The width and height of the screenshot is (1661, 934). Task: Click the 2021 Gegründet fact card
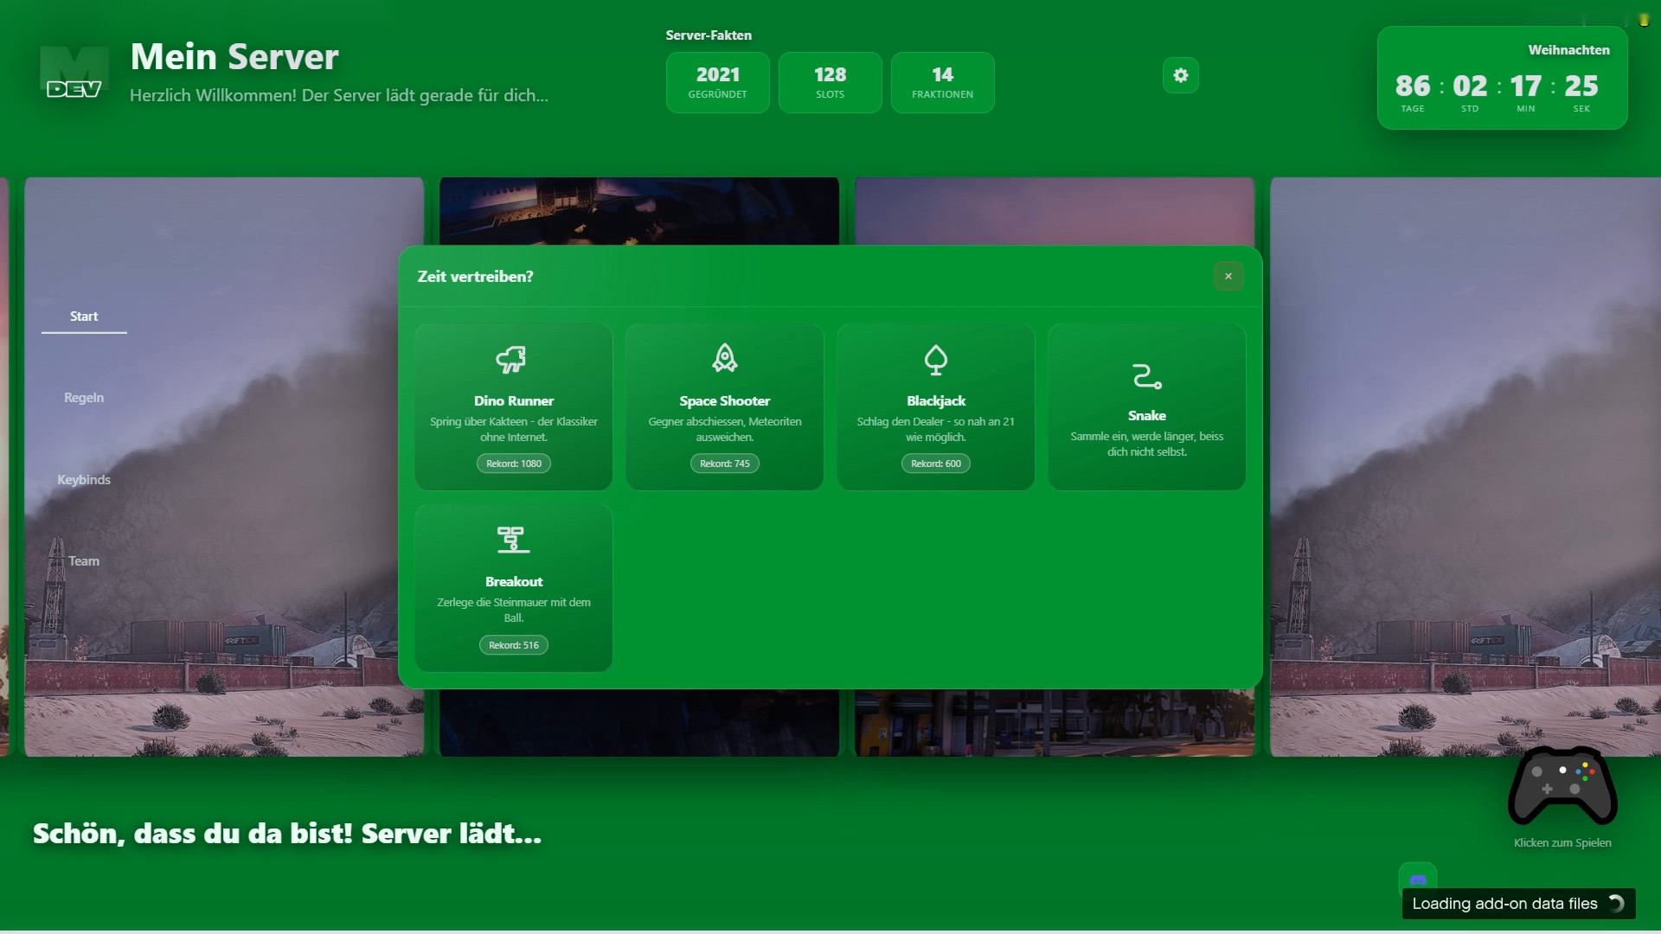coord(718,82)
